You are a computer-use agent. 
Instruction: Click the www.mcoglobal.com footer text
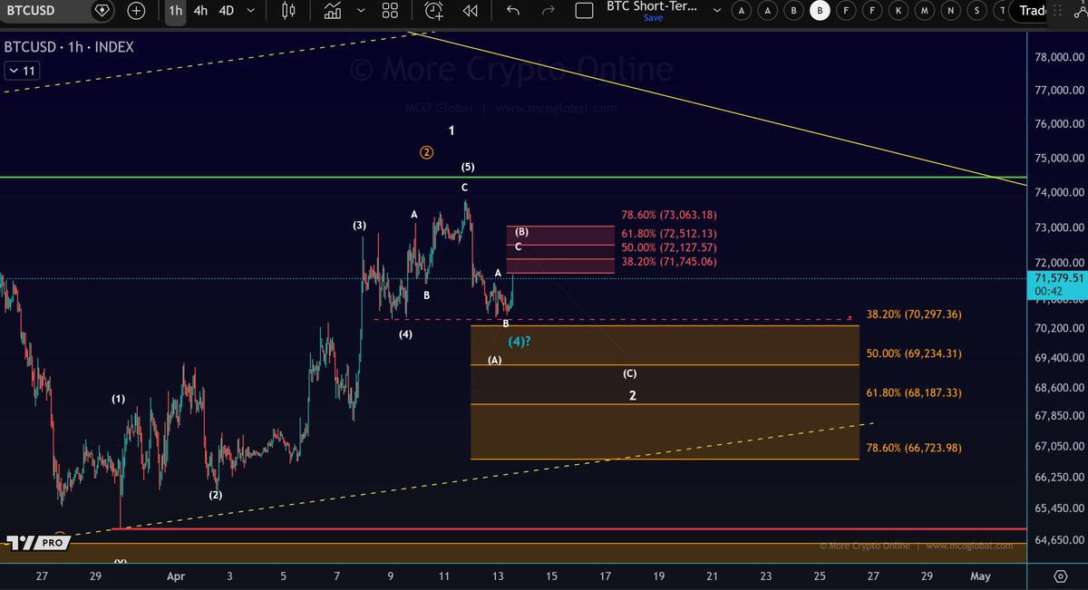[x=968, y=546]
